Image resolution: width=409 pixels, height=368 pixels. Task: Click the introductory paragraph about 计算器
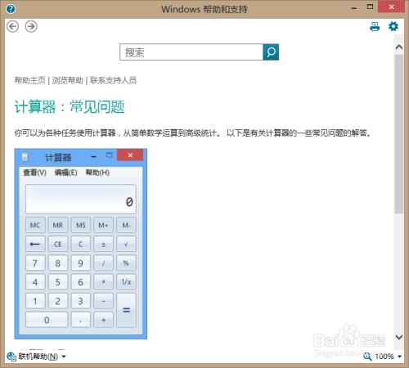click(192, 133)
